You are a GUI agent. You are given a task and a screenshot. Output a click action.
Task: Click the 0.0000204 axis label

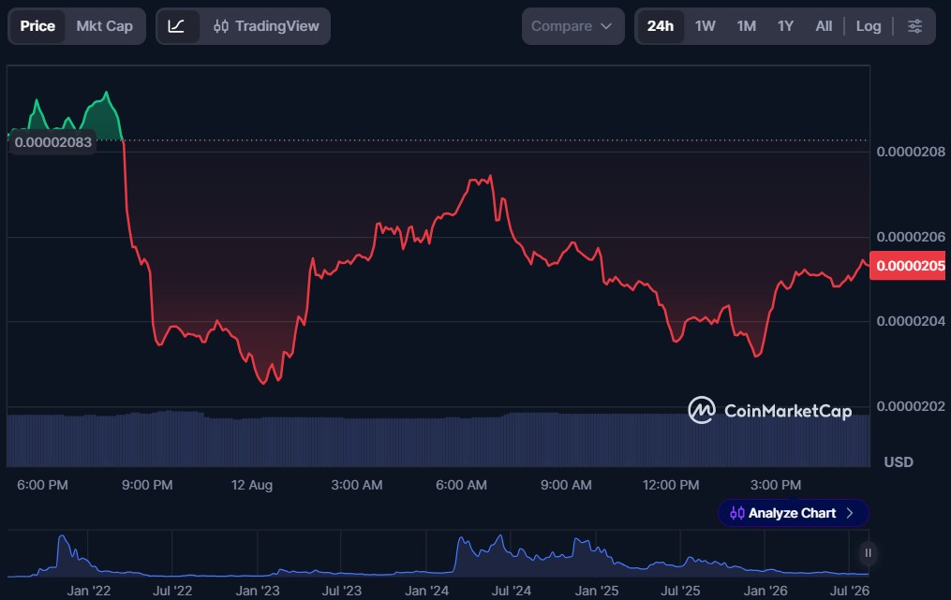tap(911, 321)
